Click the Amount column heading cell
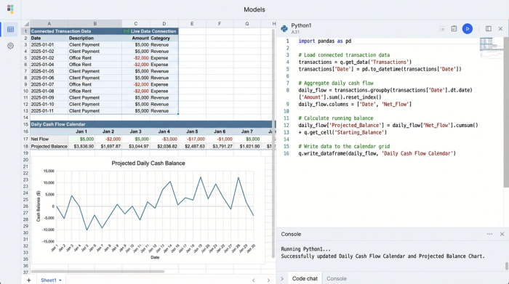This screenshot has height=284, width=509. (136, 38)
